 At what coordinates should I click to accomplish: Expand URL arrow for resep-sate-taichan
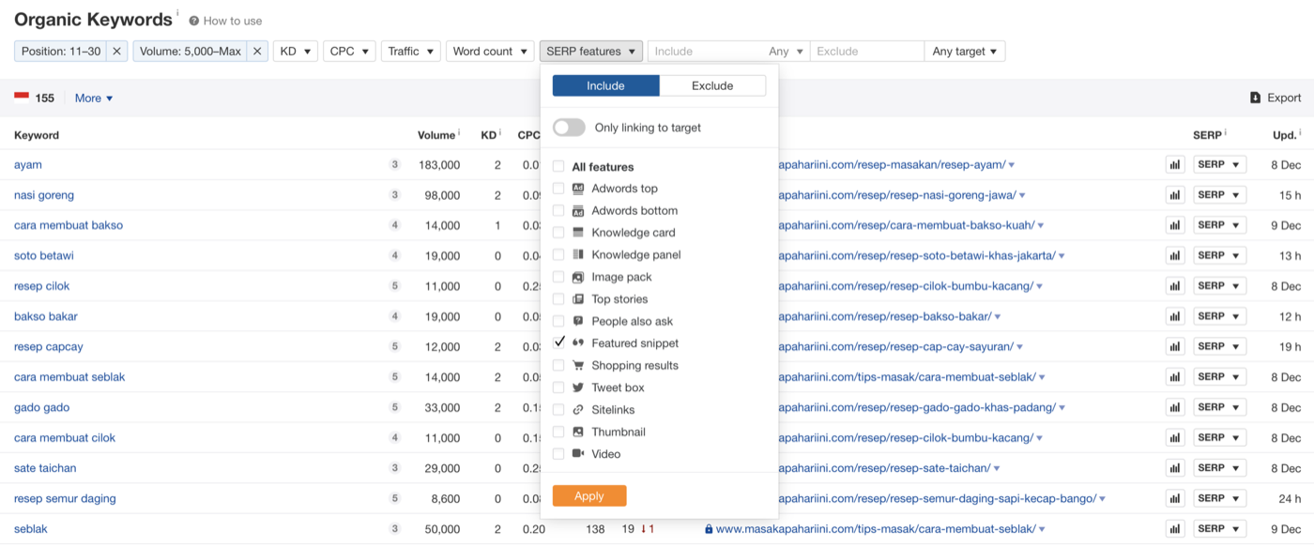click(x=997, y=469)
